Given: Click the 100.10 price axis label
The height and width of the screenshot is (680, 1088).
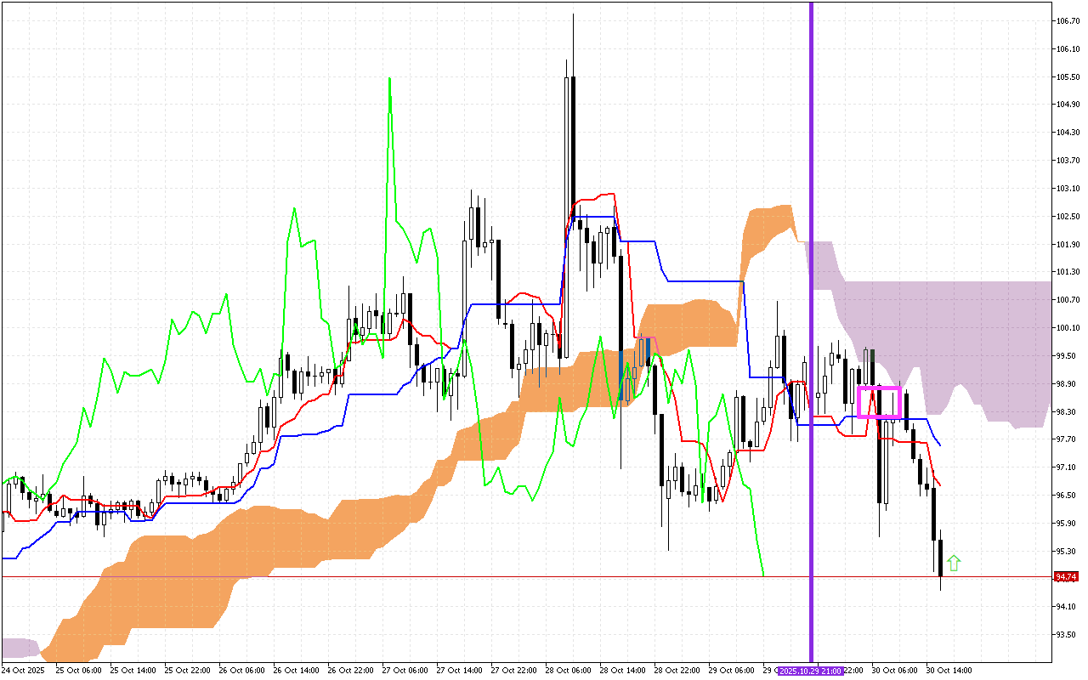Looking at the screenshot, I should 1068,328.
